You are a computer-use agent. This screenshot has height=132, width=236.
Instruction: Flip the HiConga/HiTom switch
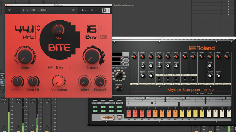(x=176, y=79)
